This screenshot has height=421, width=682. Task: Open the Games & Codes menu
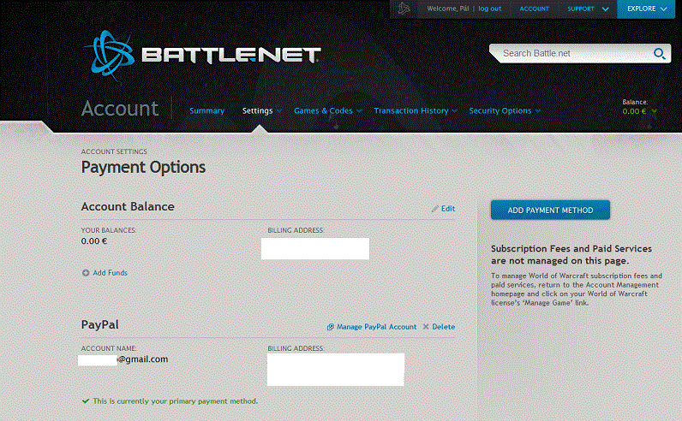tap(323, 110)
